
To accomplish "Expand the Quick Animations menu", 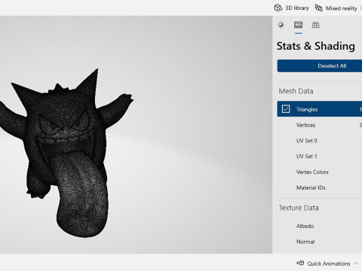I will pyautogui.click(x=327, y=263).
